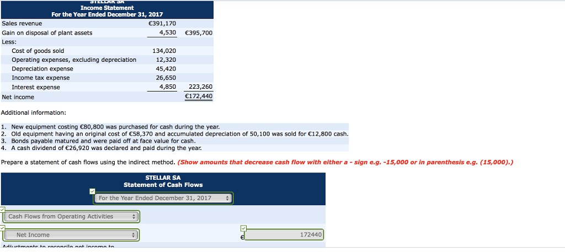This screenshot has width=565, height=252.
Task: Click the 'Cost of goods sold' label
Action: pos(38,51)
